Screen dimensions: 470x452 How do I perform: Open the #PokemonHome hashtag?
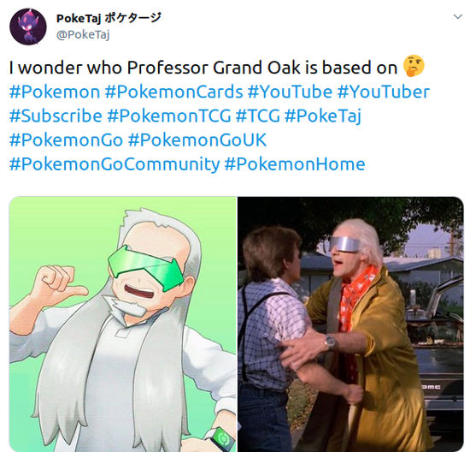295,164
